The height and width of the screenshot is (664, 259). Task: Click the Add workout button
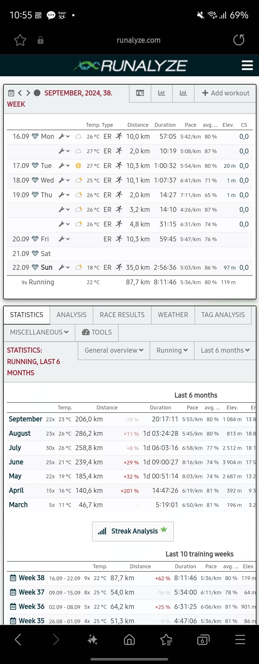225,93
